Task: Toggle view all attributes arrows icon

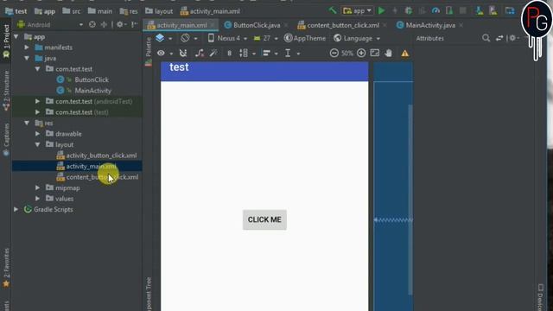Action: [x=499, y=38]
